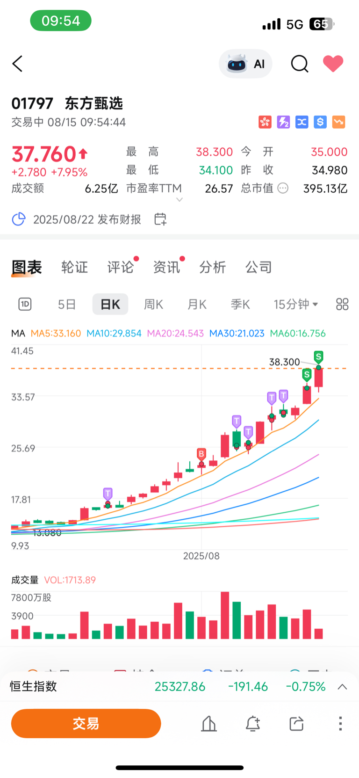Tap the green 09:54 status pill
Image resolution: width=359 pixels, height=778 pixels.
pyautogui.click(x=61, y=21)
